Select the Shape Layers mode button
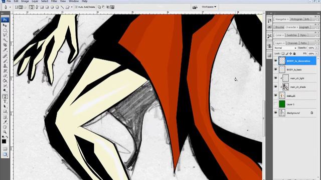The image size is (321, 180). 17,7
